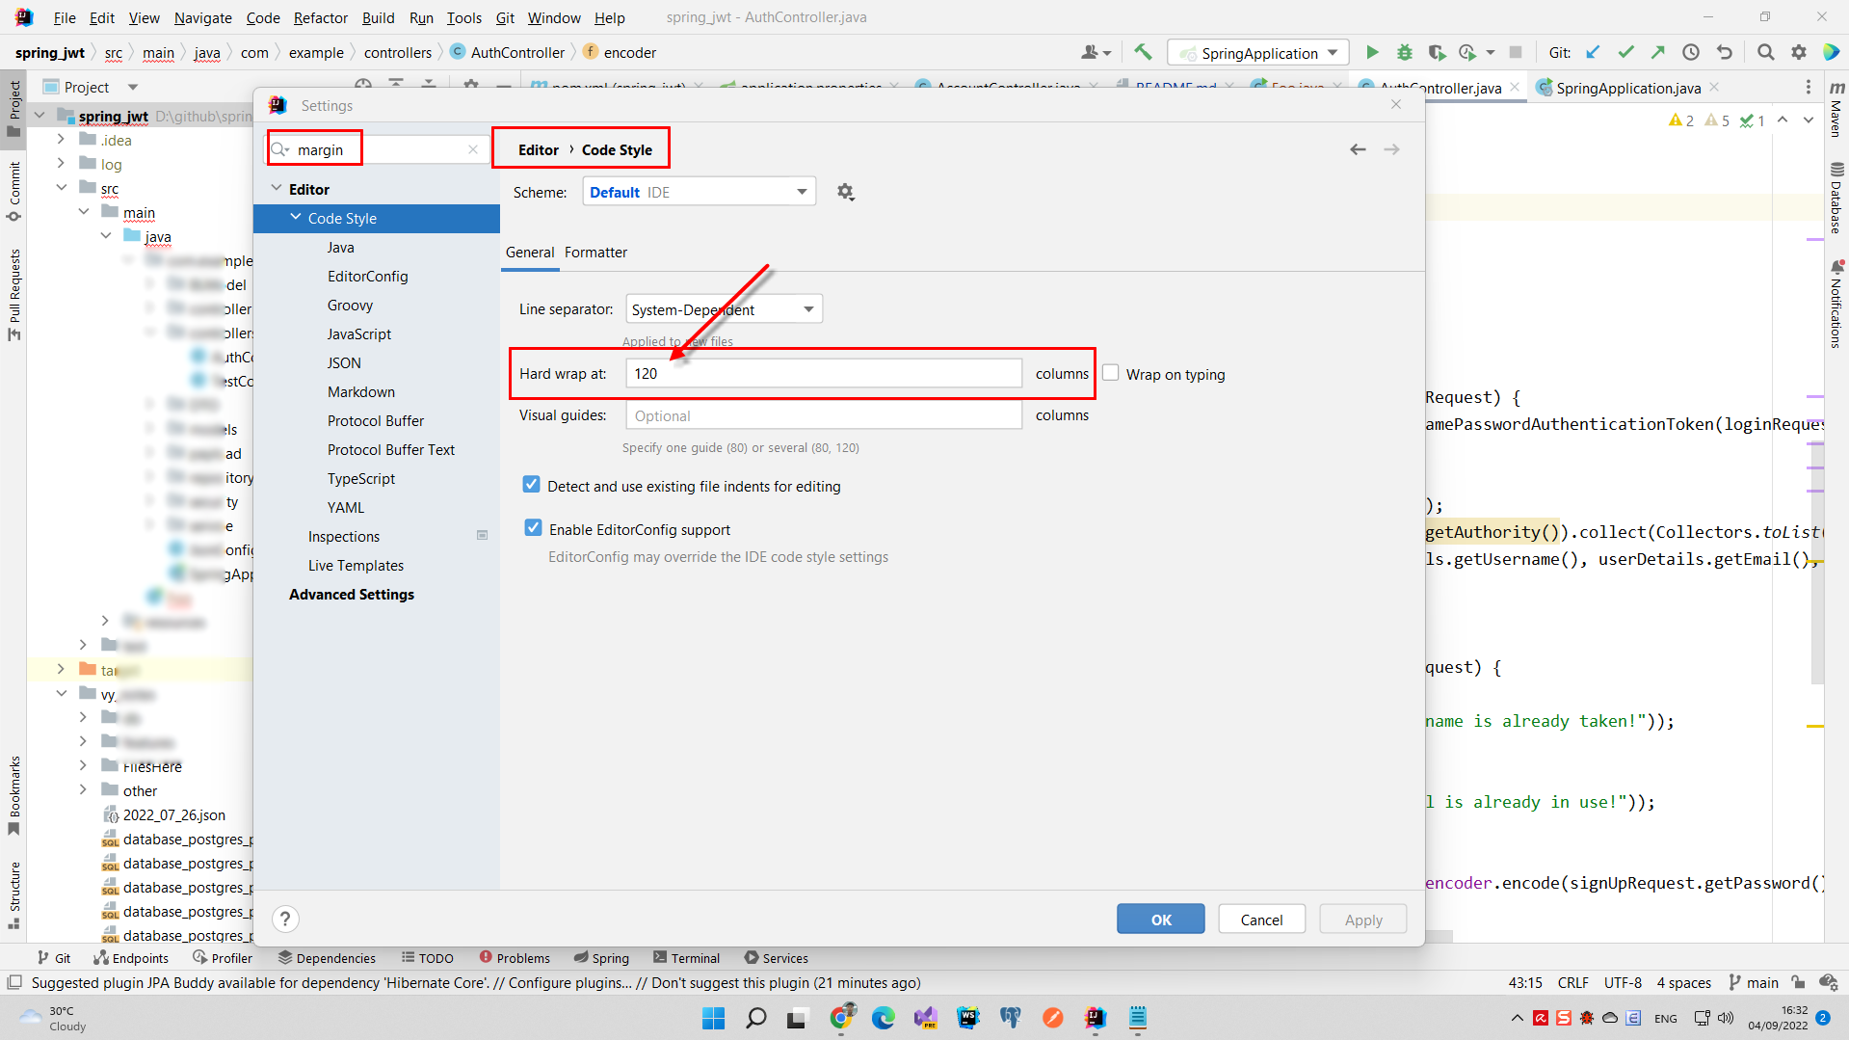1849x1040 pixels.
Task: Open SpringApplication run configuration dropdown
Action: 1258,53
